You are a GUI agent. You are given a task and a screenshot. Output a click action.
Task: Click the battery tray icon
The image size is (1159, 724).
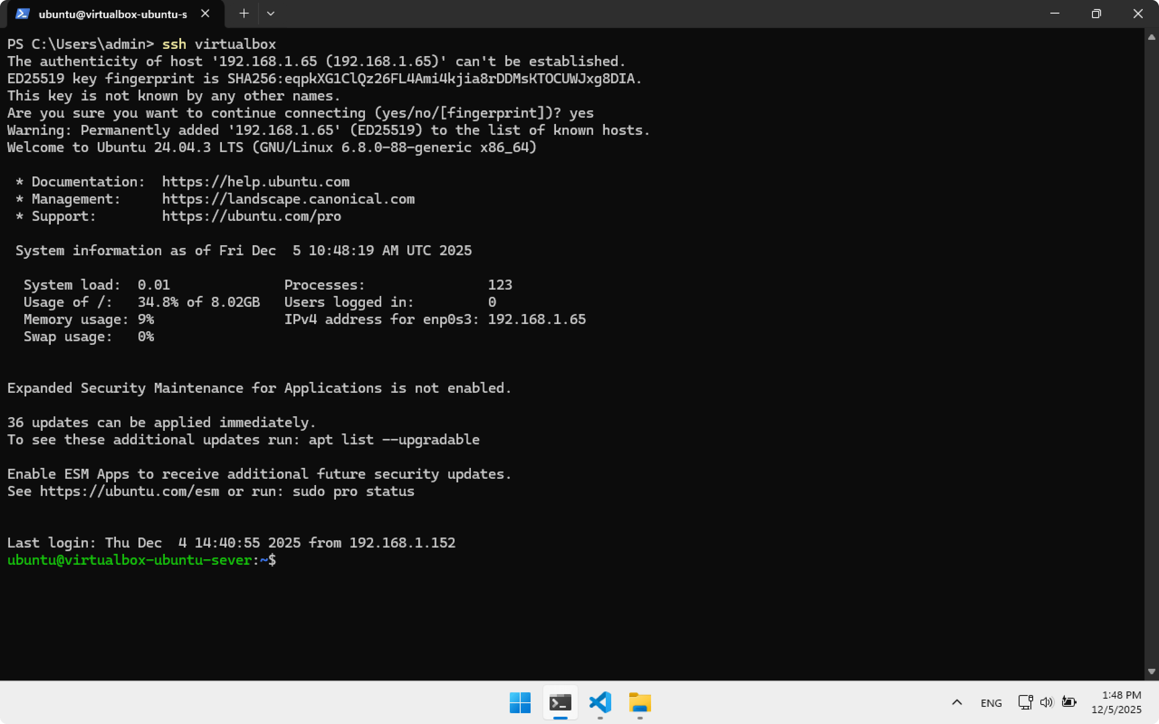(x=1068, y=702)
